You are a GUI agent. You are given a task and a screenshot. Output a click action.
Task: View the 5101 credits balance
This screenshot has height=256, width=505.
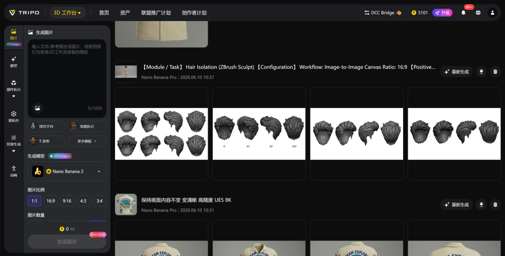419,13
